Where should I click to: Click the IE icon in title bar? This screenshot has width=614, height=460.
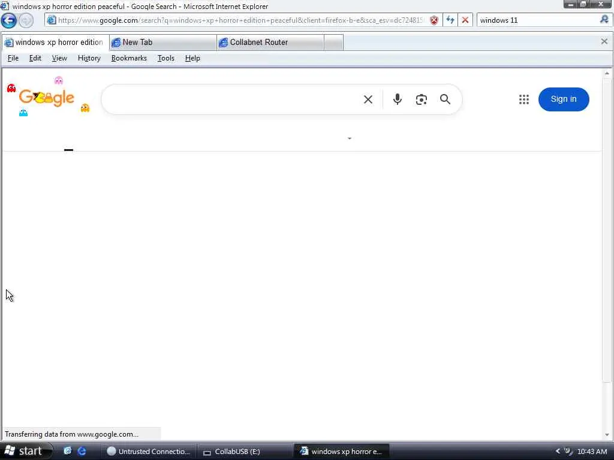5,6
